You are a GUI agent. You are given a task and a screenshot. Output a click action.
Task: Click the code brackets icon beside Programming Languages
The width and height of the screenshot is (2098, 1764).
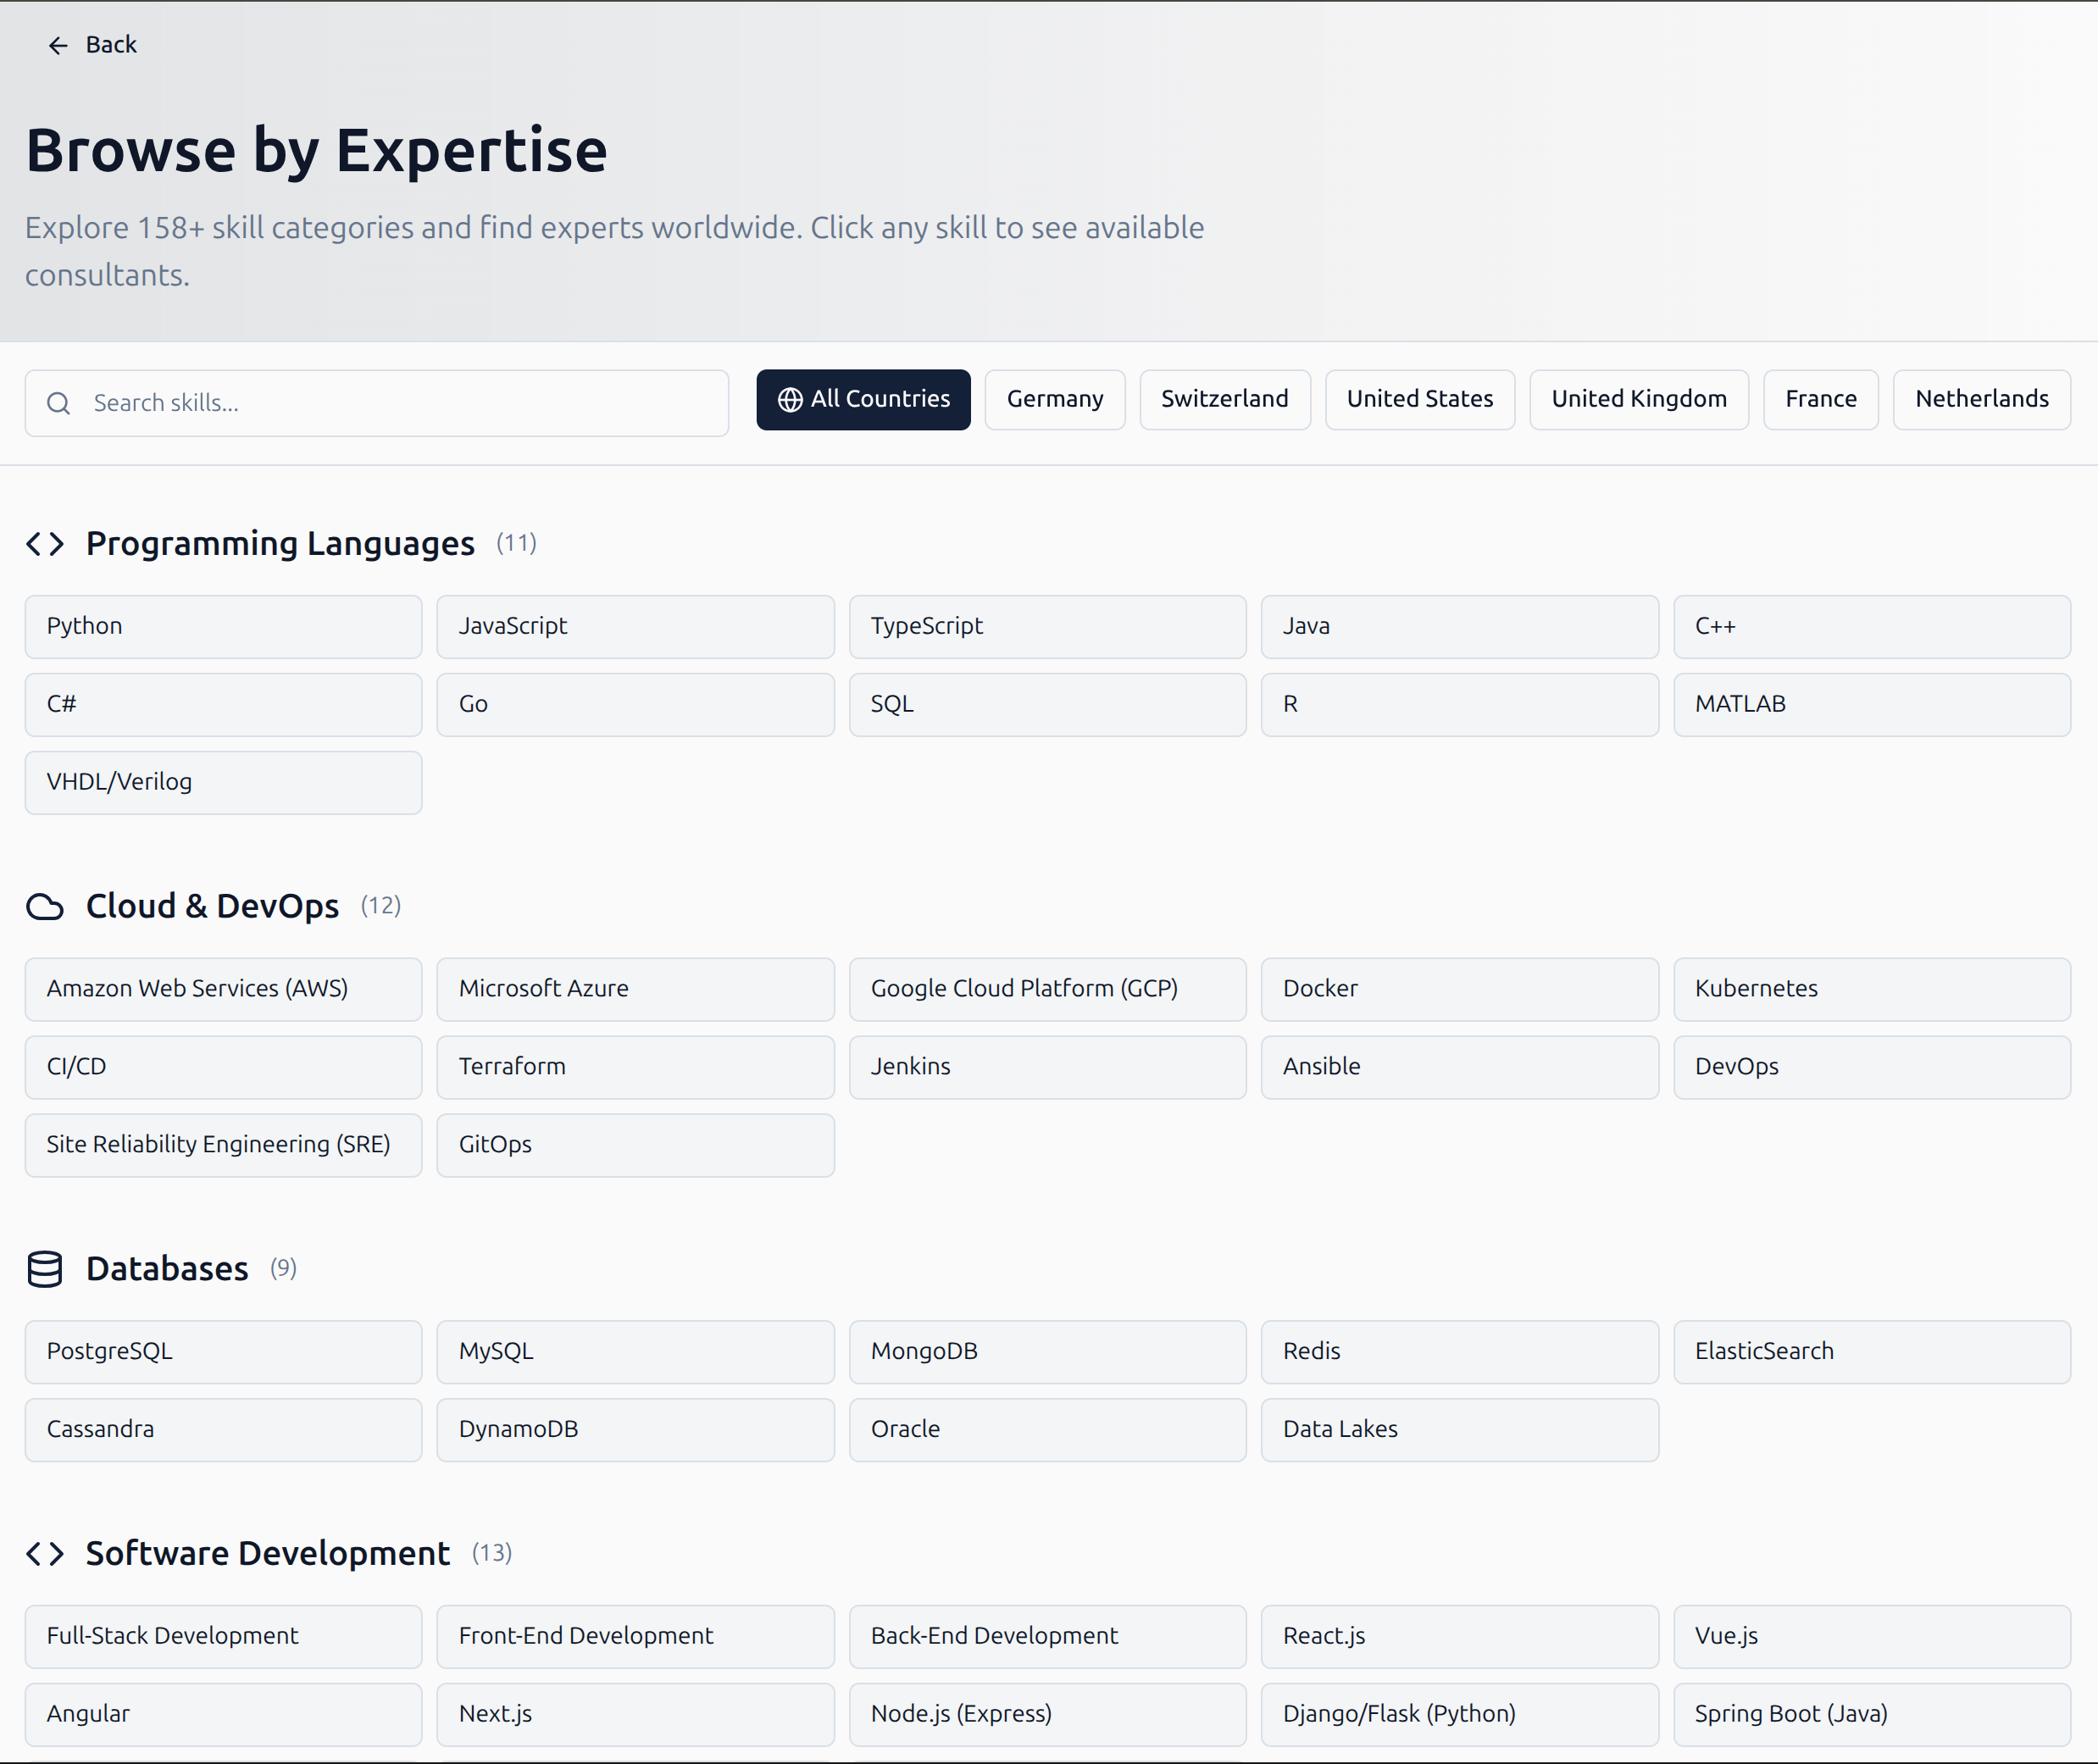click(x=44, y=544)
